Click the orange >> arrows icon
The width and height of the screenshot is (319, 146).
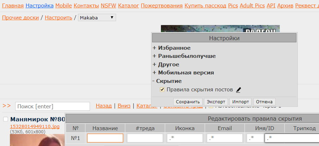(x=6, y=106)
